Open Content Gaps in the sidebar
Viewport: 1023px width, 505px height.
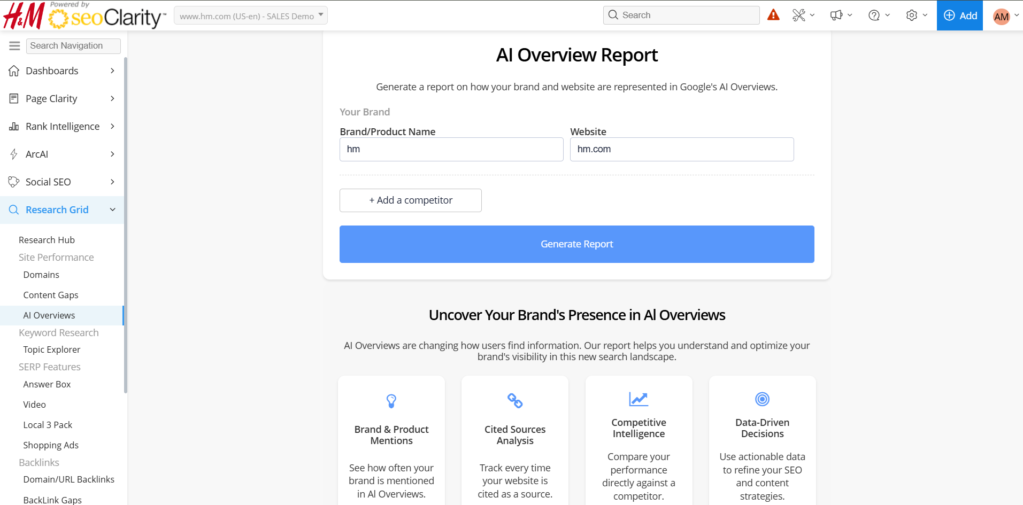point(51,295)
